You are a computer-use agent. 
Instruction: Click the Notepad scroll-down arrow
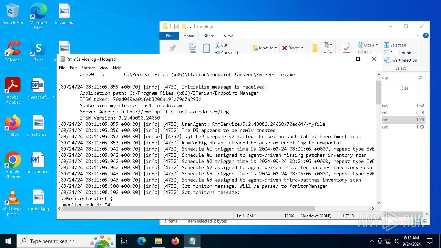coord(379,203)
